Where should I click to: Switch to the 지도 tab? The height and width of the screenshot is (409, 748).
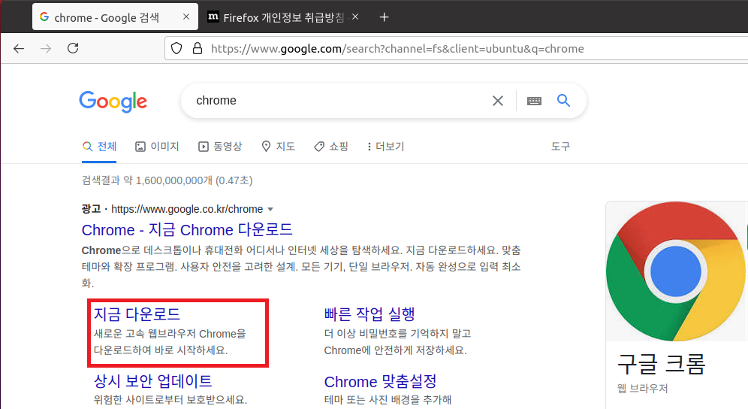point(278,147)
